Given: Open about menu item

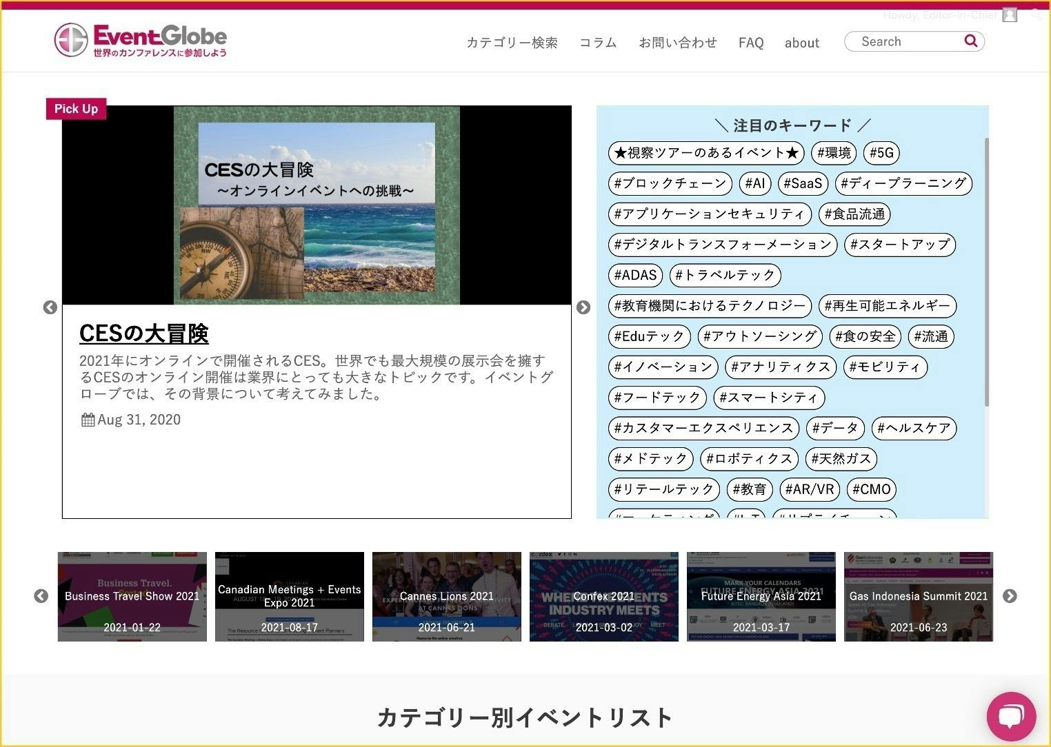Looking at the screenshot, I should coord(802,43).
